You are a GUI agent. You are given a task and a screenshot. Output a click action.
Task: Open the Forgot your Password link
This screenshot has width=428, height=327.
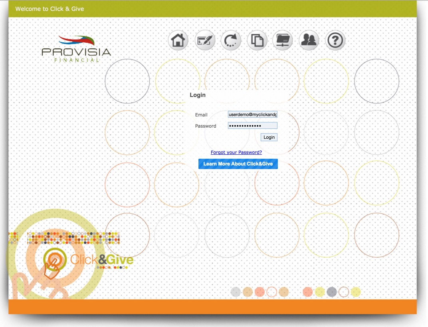tap(236, 152)
